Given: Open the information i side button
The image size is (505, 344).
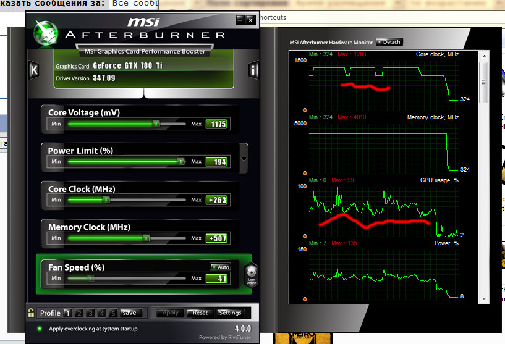Looking at the screenshot, I should tap(254, 70).
